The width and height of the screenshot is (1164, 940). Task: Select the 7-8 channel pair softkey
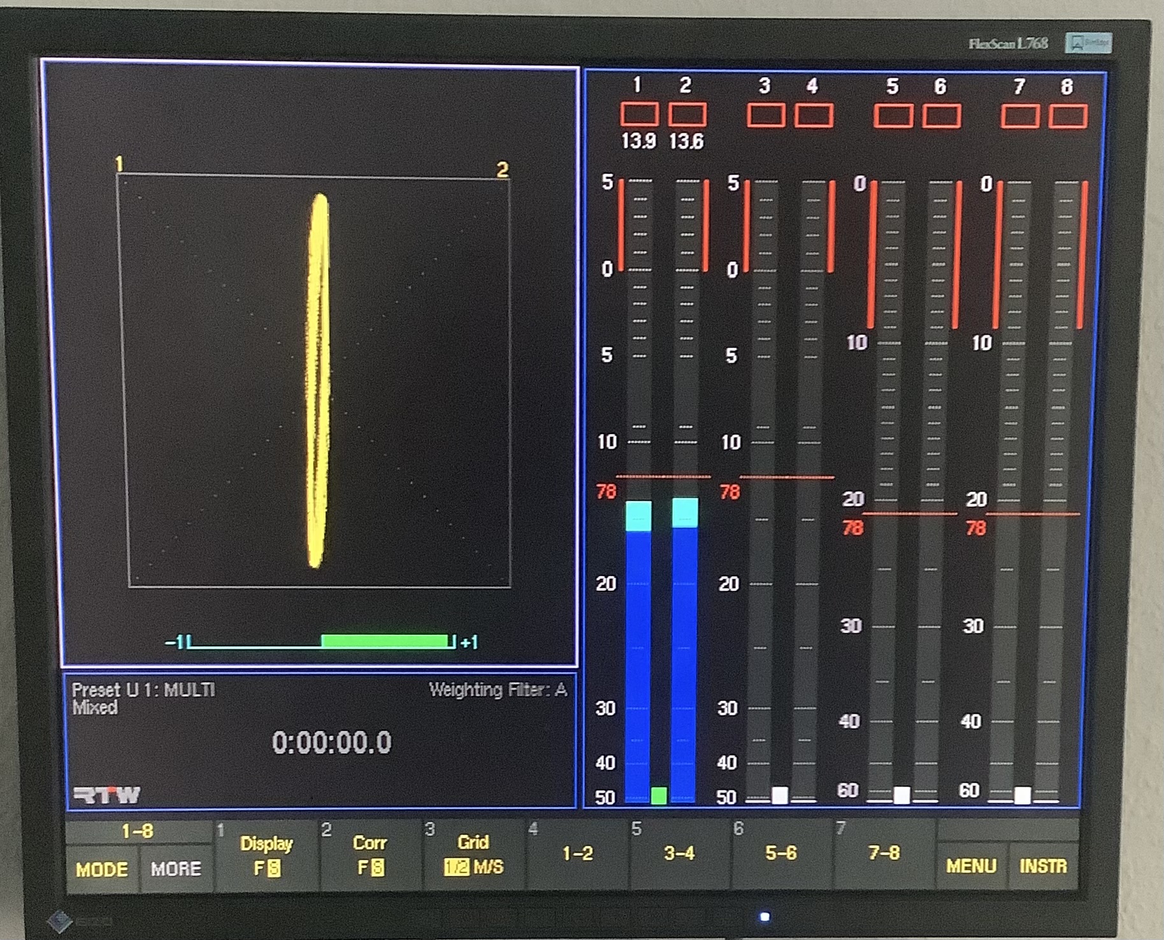[884, 852]
